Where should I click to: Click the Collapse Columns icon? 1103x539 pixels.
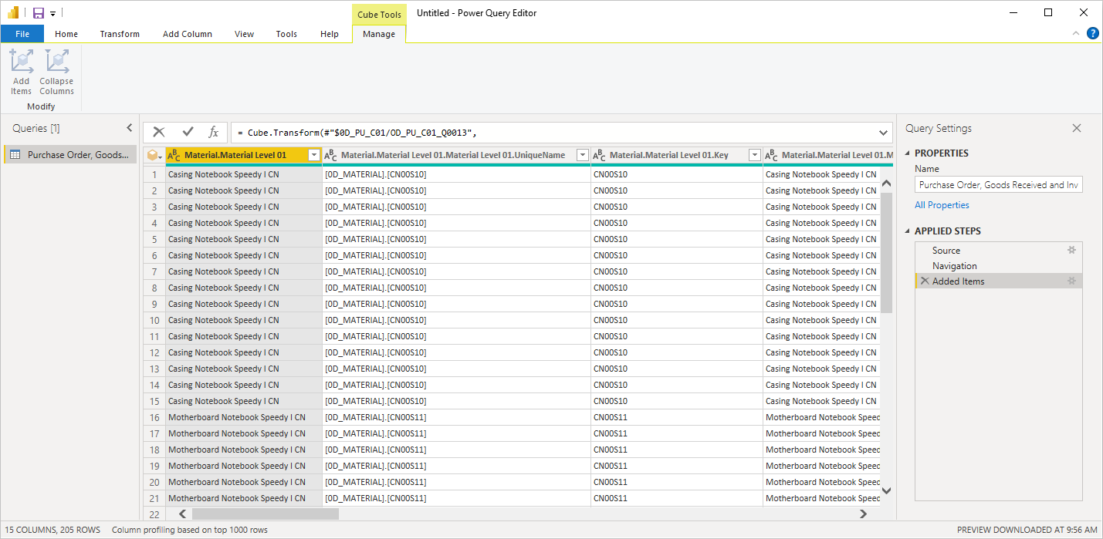click(x=56, y=62)
